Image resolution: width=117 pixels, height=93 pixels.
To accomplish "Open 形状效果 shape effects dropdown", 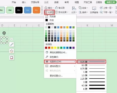I will tap(62, 12).
